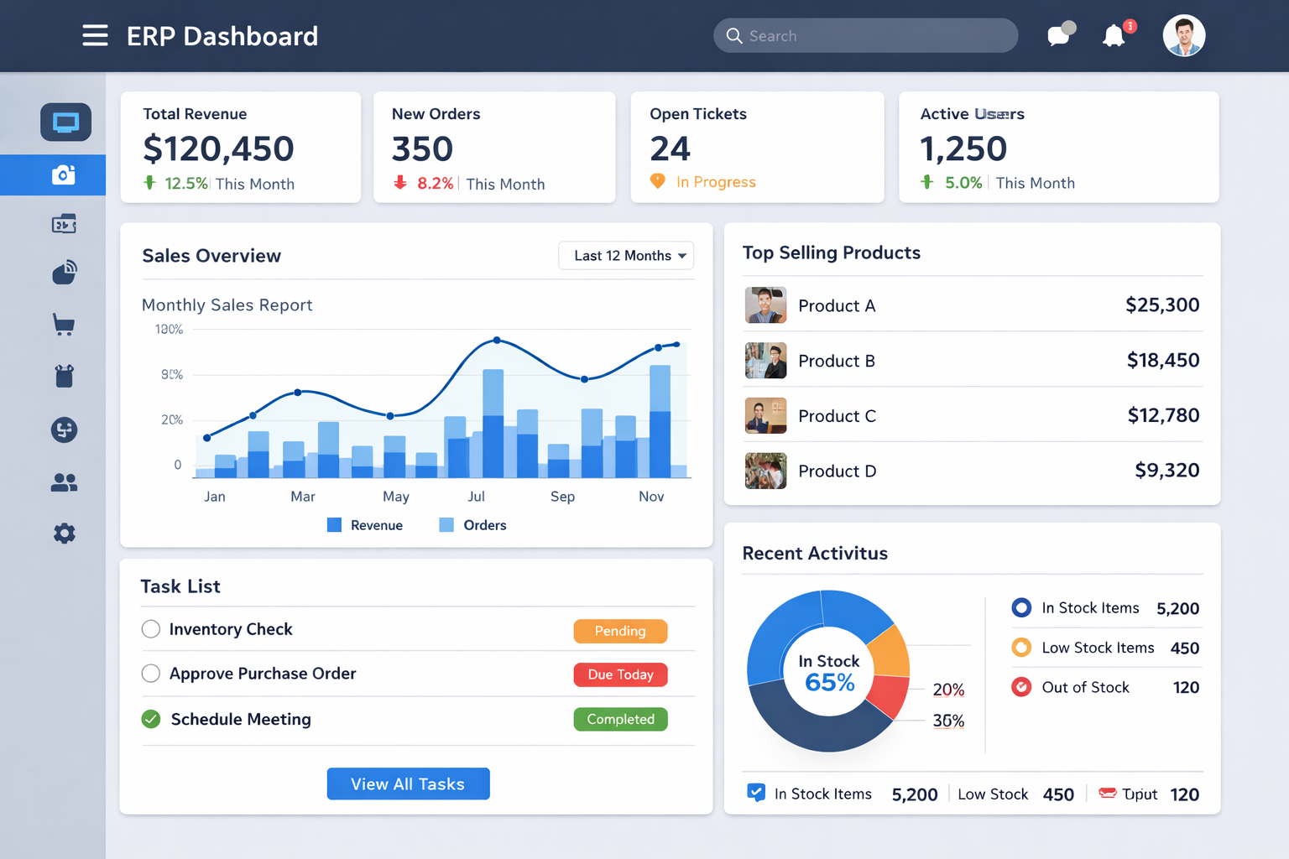Expand the hamburger menu beside ERP Dashboard
Viewport: 1289px width, 859px height.
click(95, 35)
